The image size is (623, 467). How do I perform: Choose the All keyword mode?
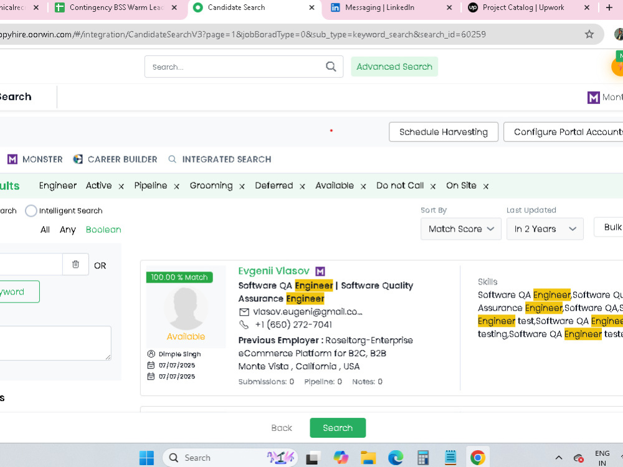(45, 230)
